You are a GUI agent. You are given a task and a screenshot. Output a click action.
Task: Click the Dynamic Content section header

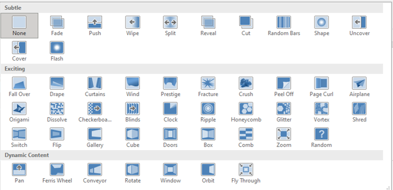click(192, 155)
